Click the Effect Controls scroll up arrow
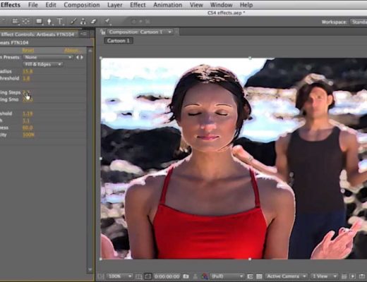 point(90,50)
